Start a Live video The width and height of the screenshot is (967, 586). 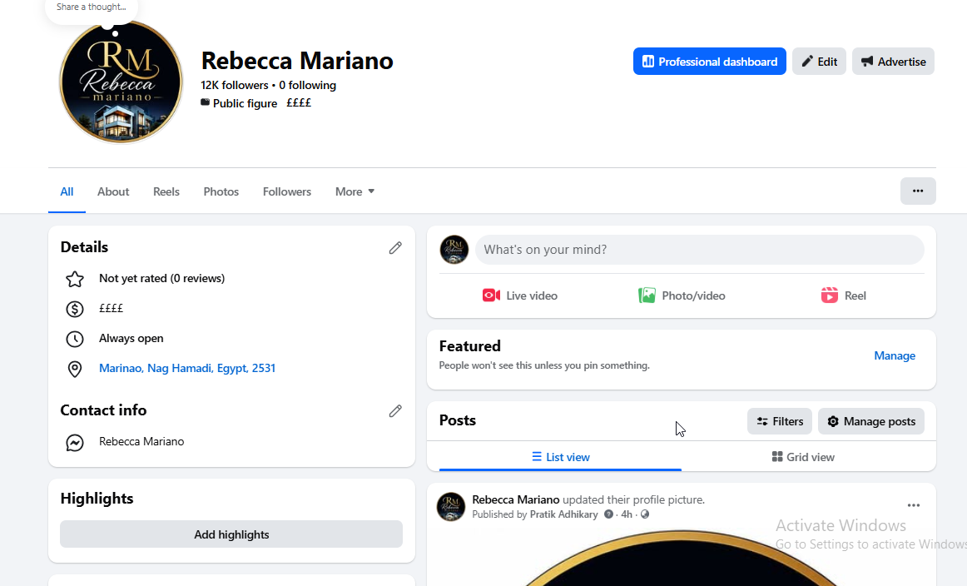coord(519,295)
